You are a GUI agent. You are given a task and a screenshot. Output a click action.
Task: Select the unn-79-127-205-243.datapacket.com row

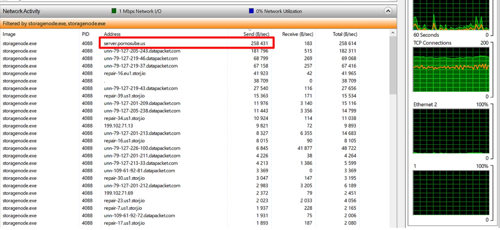tap(180, 51)
